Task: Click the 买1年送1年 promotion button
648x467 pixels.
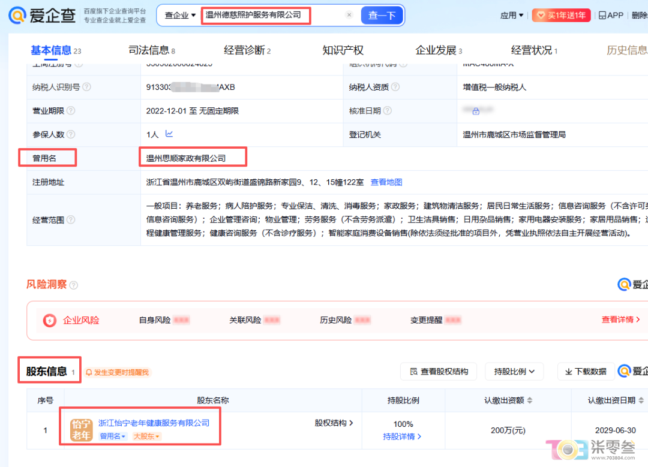Action: tap(561, 15)
